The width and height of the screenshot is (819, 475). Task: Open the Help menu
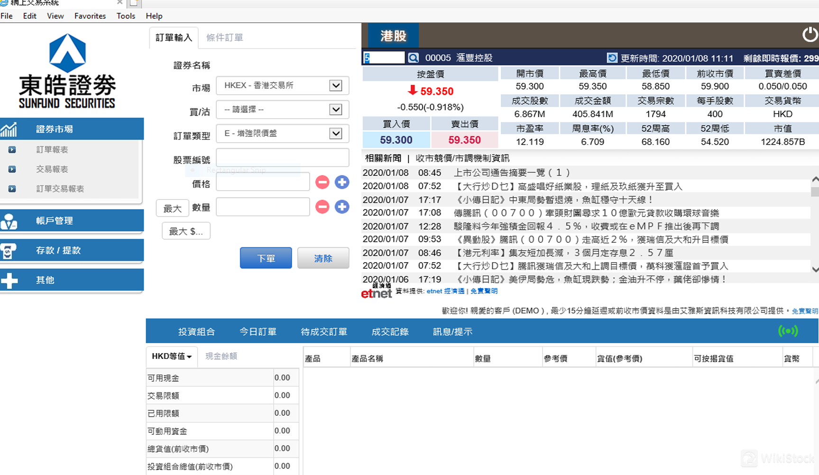[154, 16]
